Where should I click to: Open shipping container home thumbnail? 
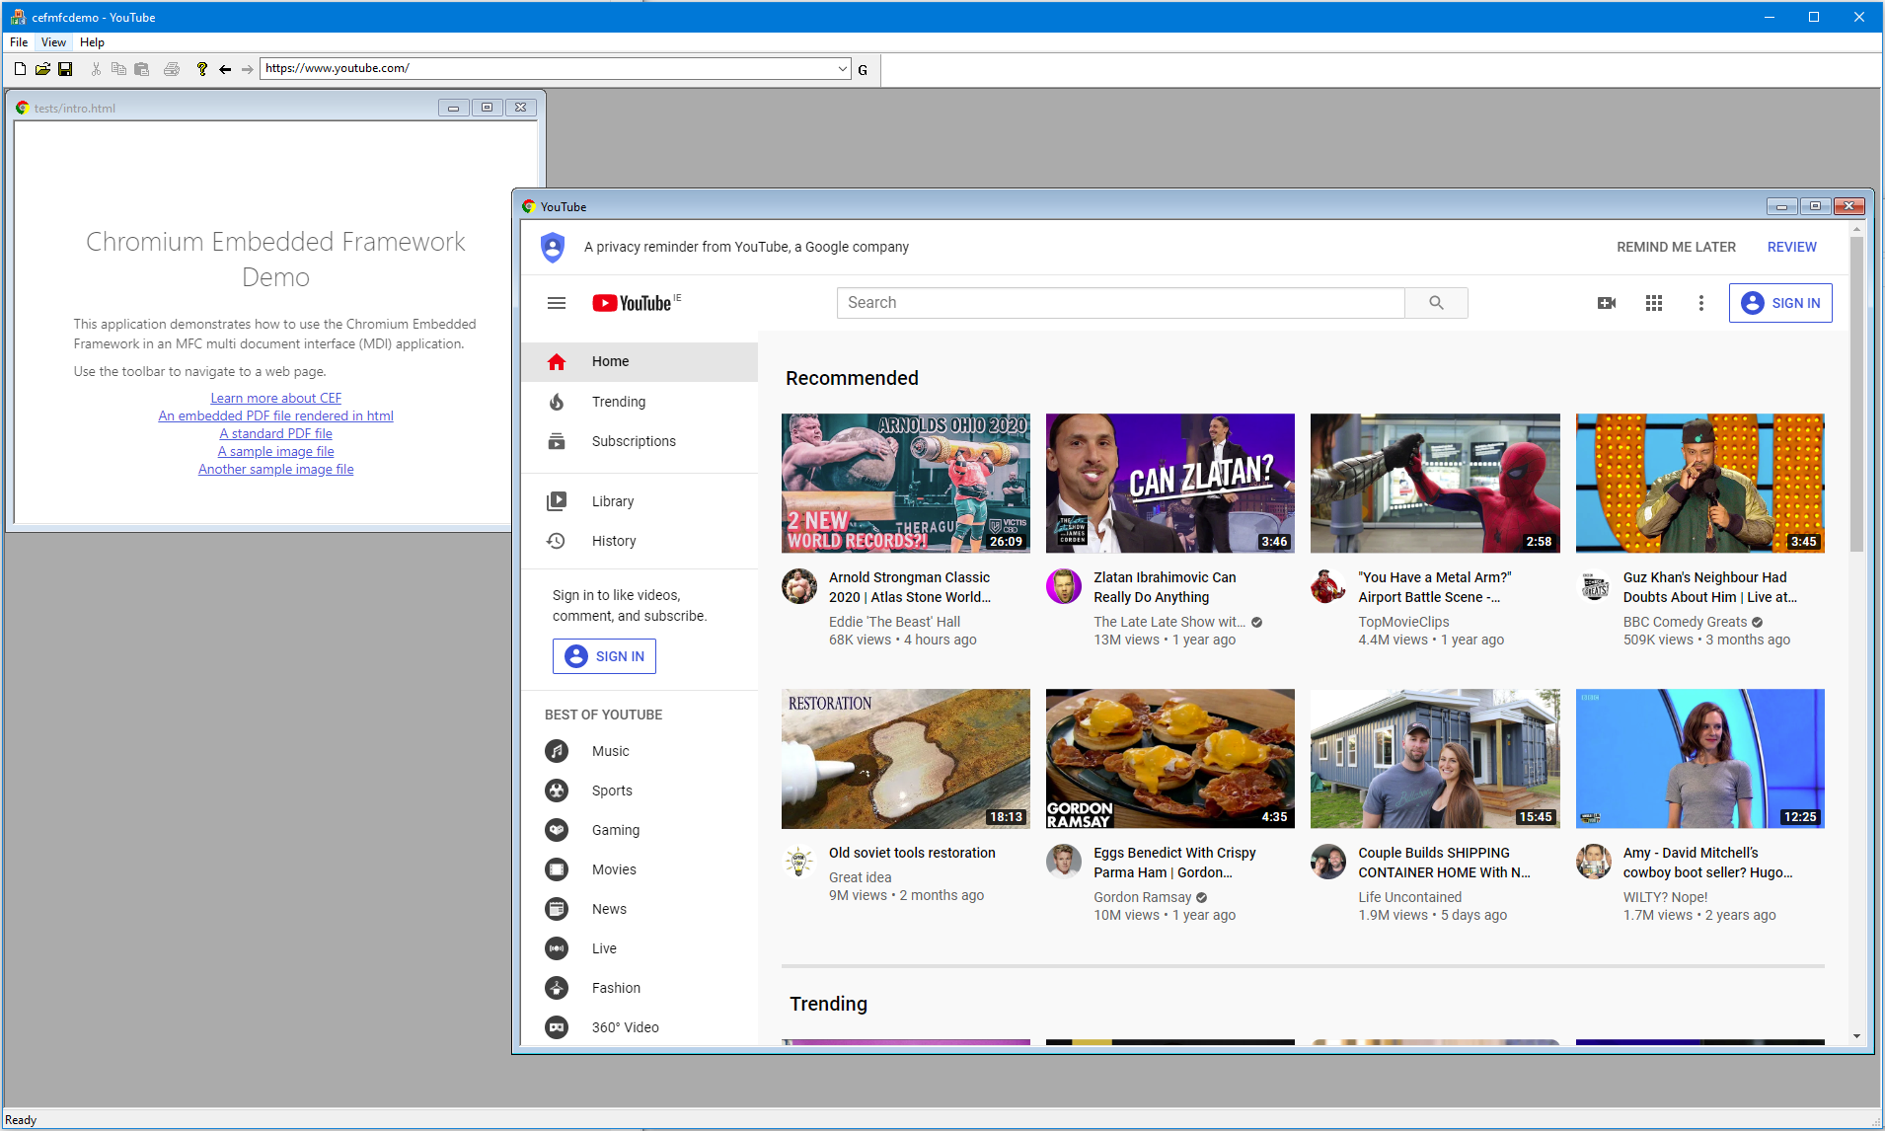click(x=1435, y=758)
